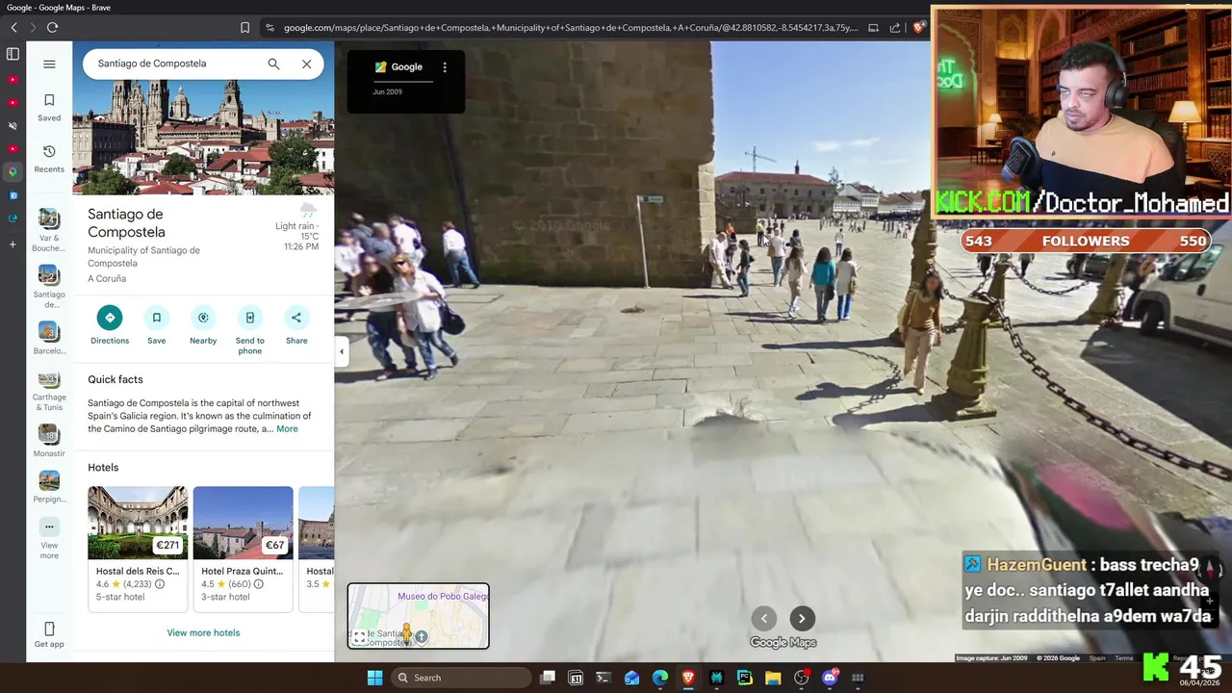The image size is (1232, 693).
Task: Switch to the muted vertical tab
Action: (x=13, y=125)
